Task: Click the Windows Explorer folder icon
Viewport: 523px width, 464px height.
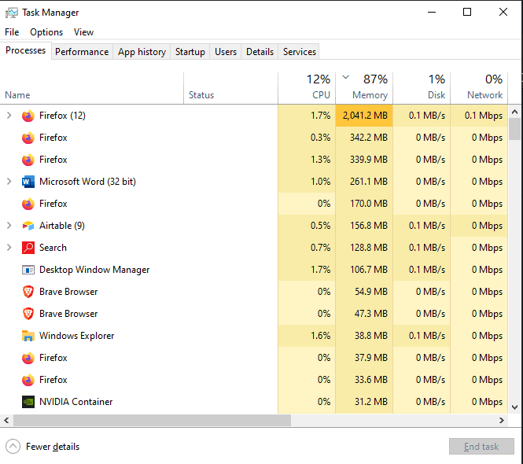Action: pos(28,336)
